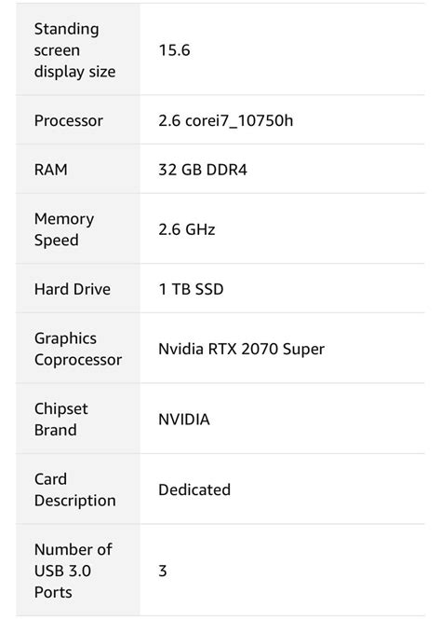This screenshot has width=441, height=620.
Task: Click the Memory Speed label
Action: 64,229
